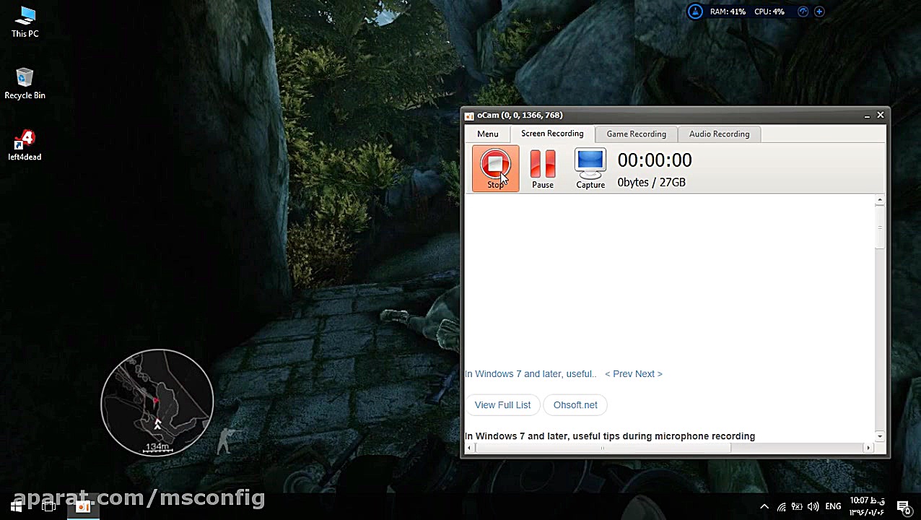Close the oCam window
Viewport: 921px width, 520px height.
pyautogui.click(x=881, y=116)
